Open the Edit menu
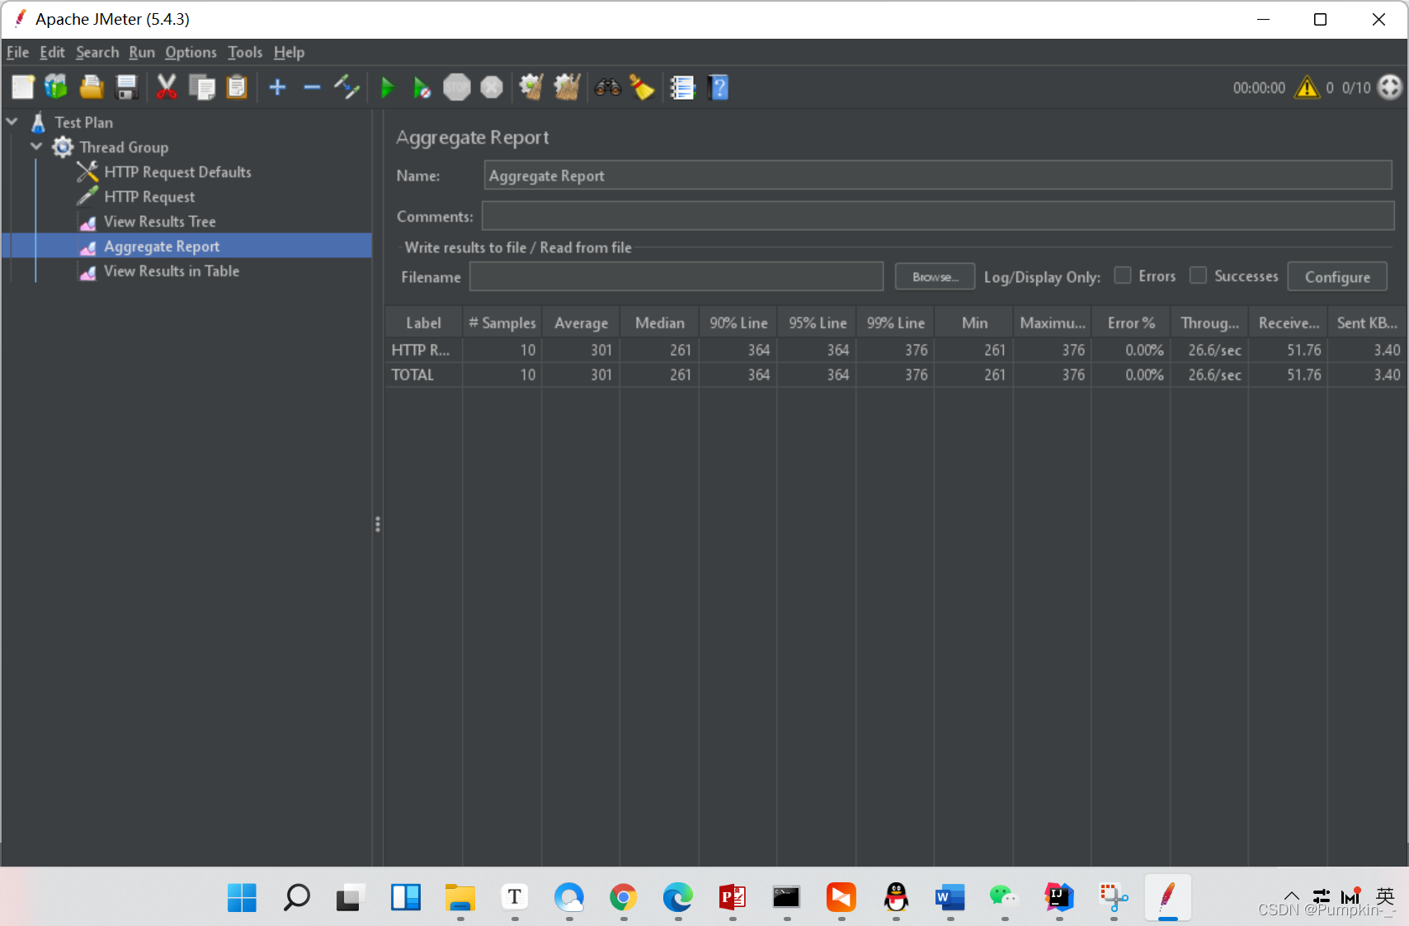Image resolution: width=1409 pixels, height=926 pixels. pos(52,52)
